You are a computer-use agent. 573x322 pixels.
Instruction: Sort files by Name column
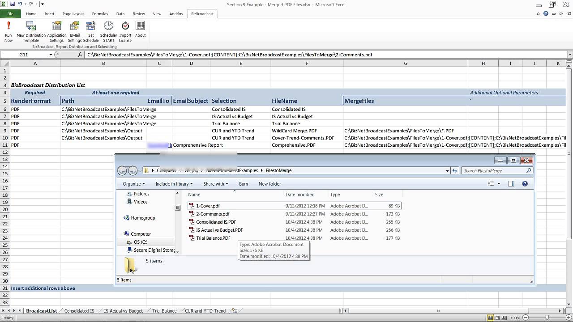(194, 195)
